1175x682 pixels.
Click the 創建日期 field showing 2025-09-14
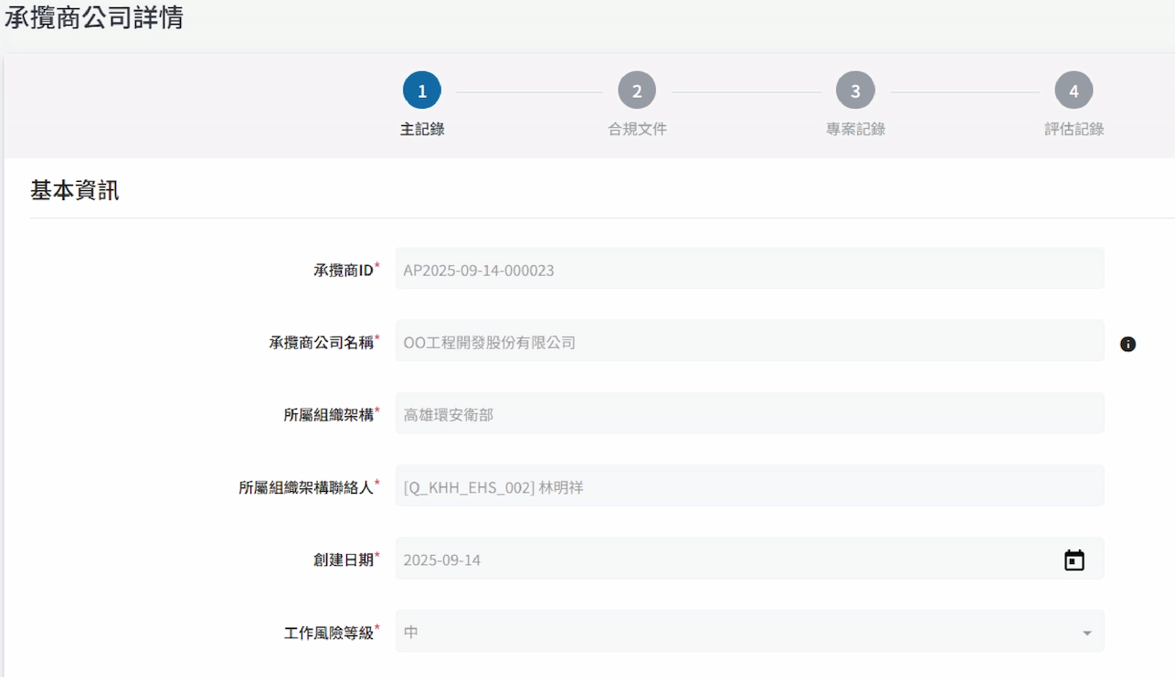coord(722,559)
